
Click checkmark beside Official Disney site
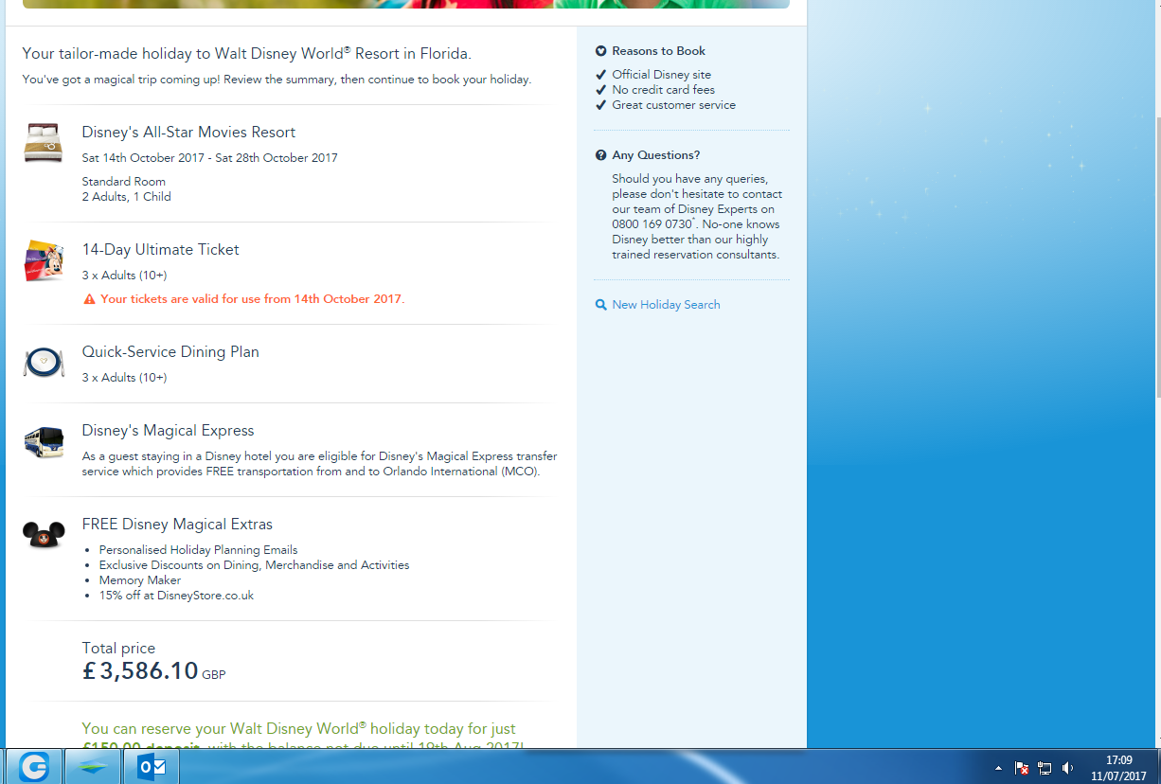tap(600, 75)
